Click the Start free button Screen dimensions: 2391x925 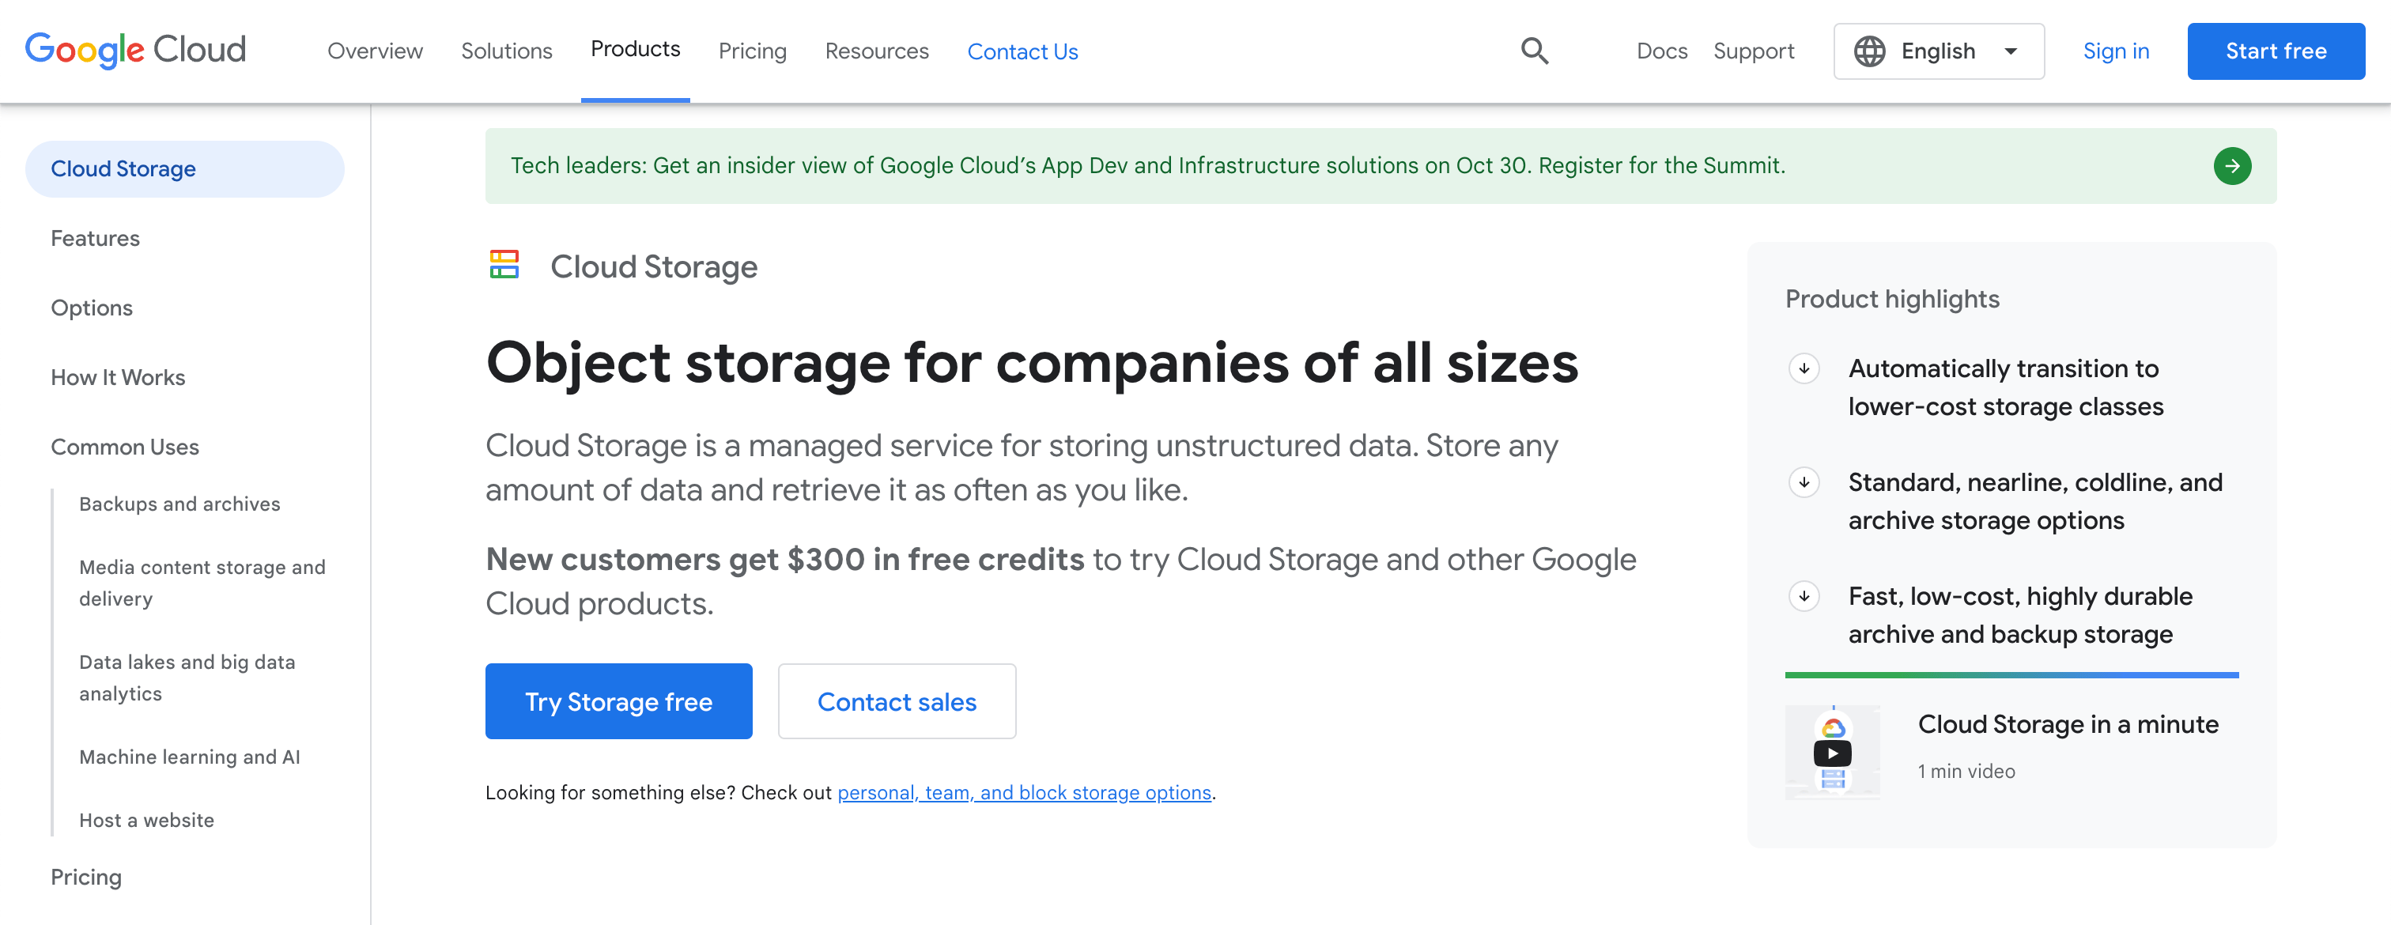click(x=2275, y=51)
